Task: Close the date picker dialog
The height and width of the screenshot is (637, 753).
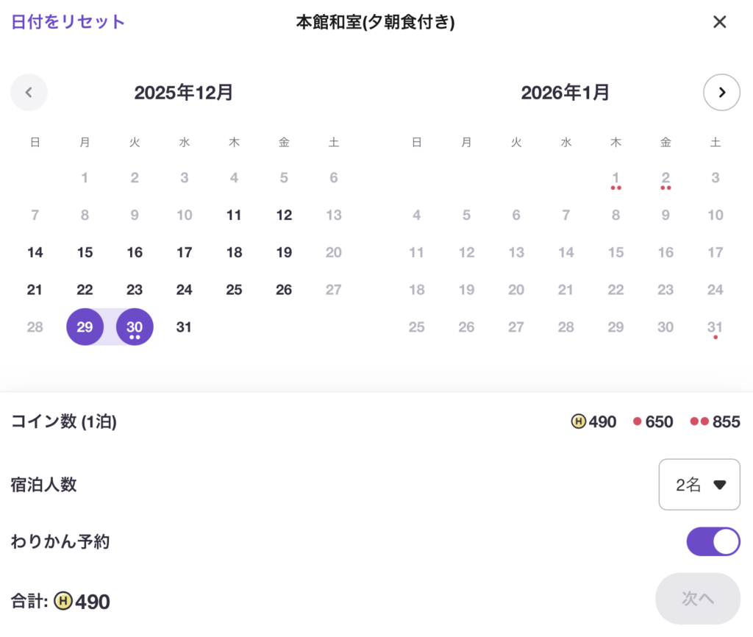Action: point(719,22)
